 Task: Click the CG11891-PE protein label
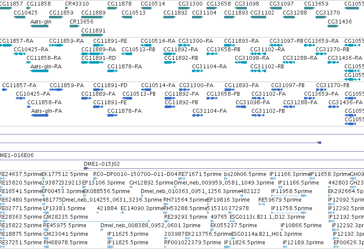(110, 102)
